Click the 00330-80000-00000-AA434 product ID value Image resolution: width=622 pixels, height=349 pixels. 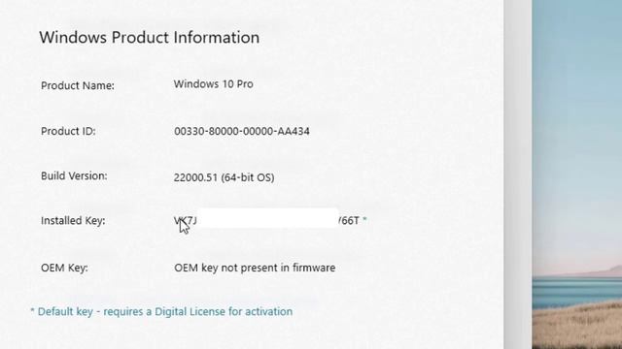[242, 132]
